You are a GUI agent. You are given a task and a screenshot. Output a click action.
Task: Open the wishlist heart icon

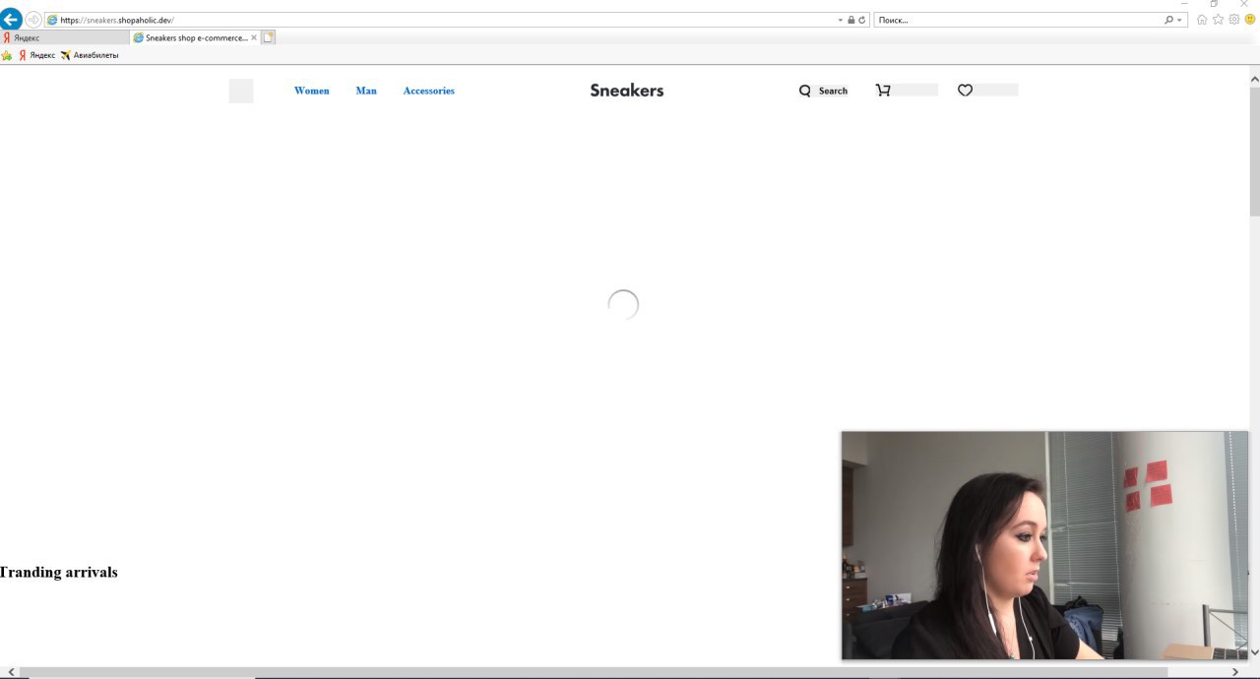coord(966,91)
